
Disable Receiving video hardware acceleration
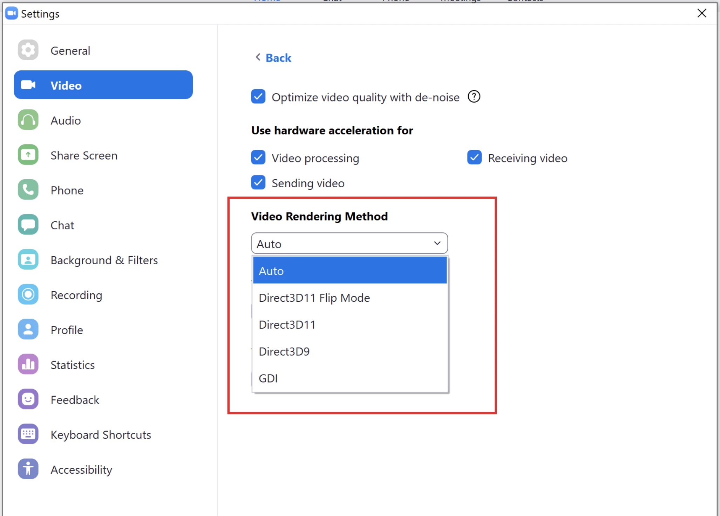tap(474, 158)
